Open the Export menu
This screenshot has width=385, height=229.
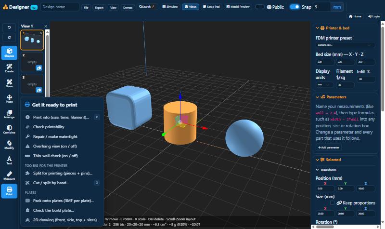(x=99, y=7)
